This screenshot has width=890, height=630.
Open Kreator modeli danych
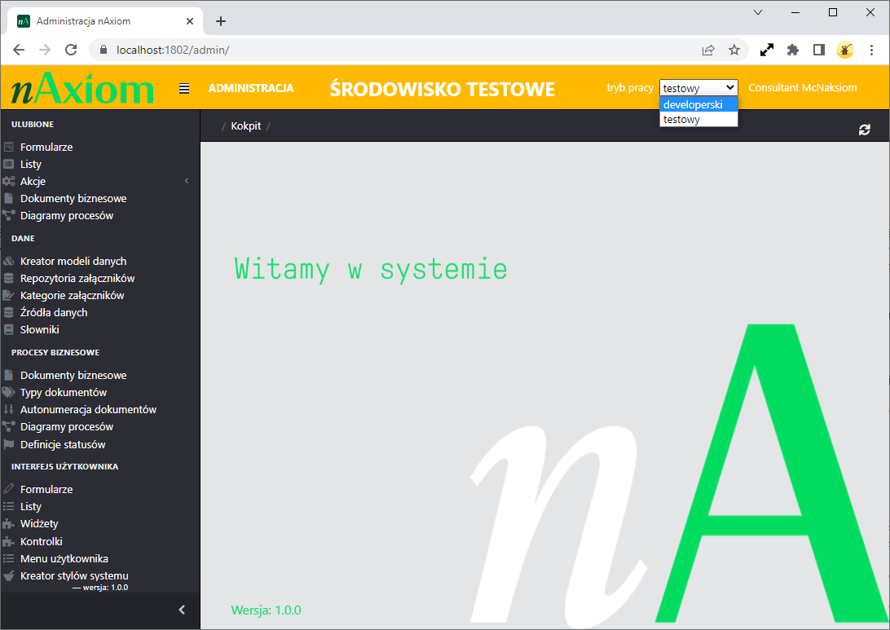73,261
